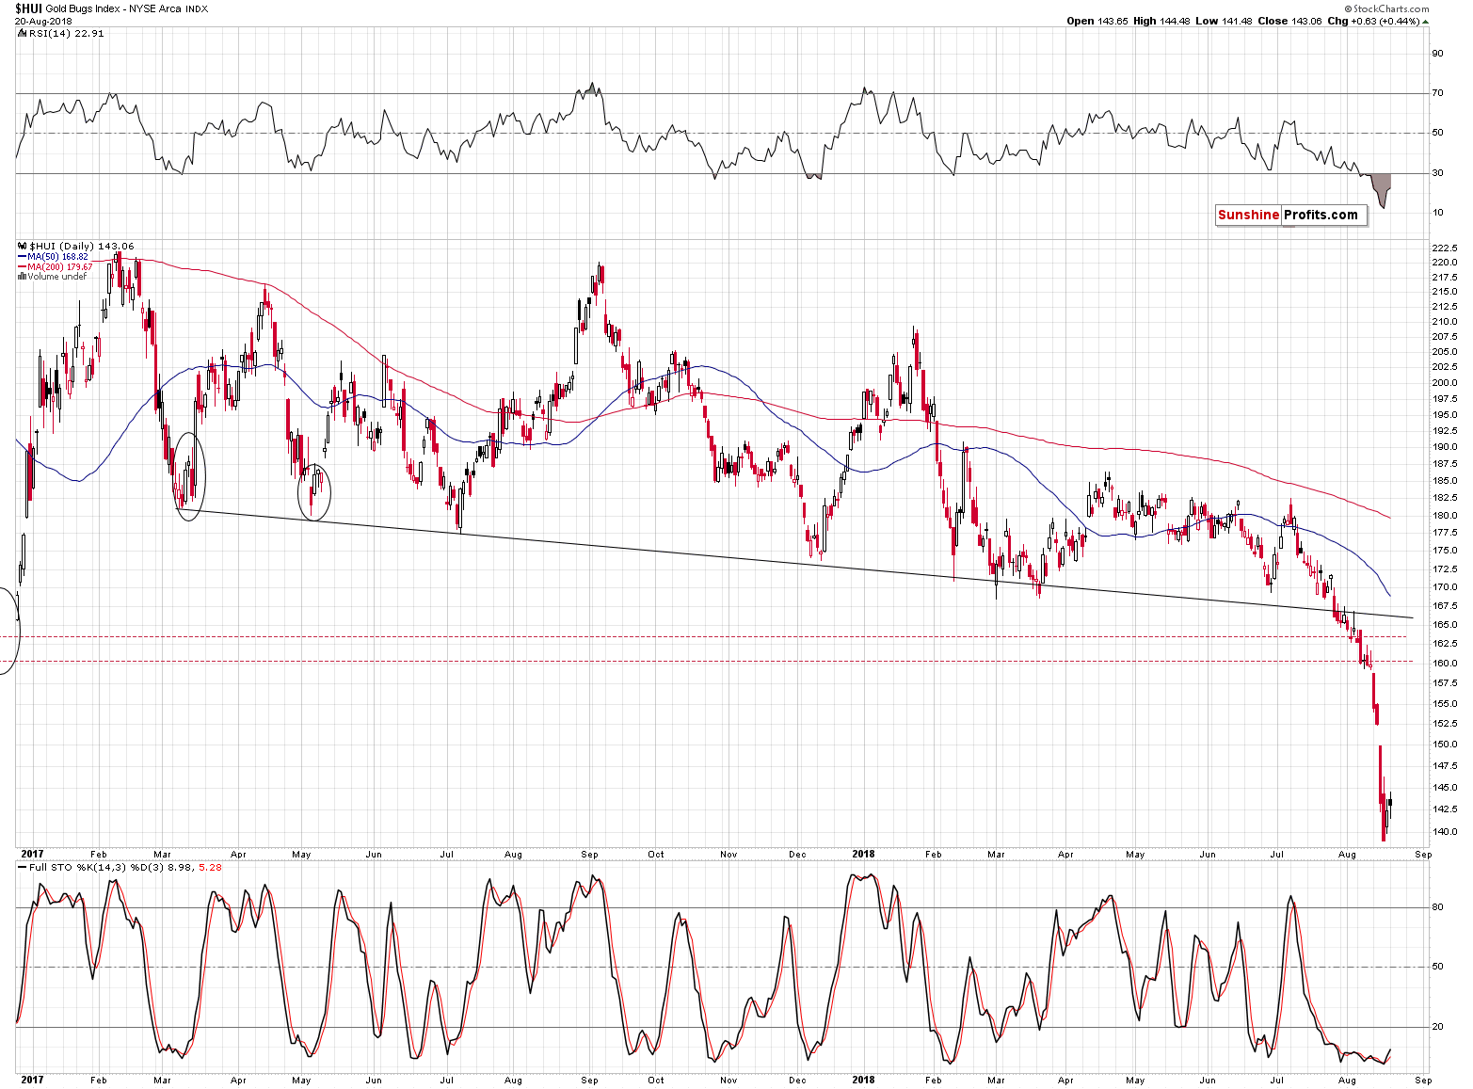1473x1089 pixels.
Task: Click the RSI axis label '70'
Action: (x=1438, y=93)
